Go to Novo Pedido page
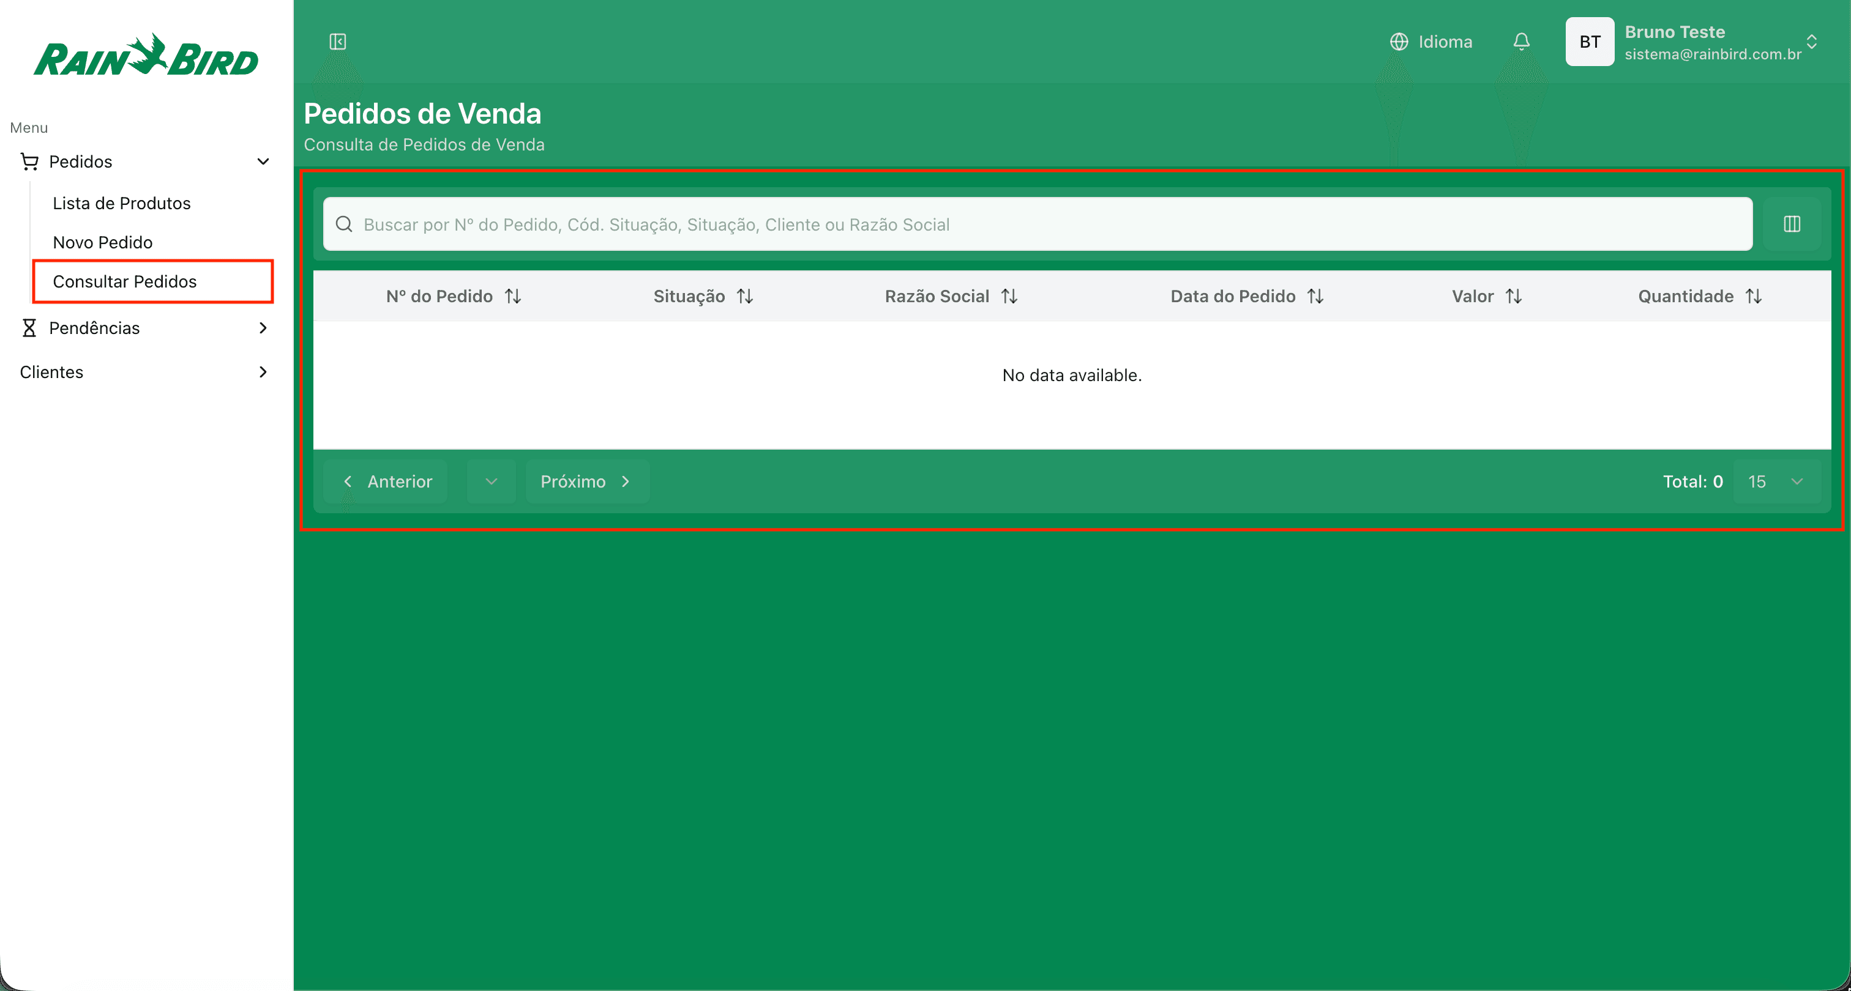This screenshot has height=991, width=1851. (103, 242)
